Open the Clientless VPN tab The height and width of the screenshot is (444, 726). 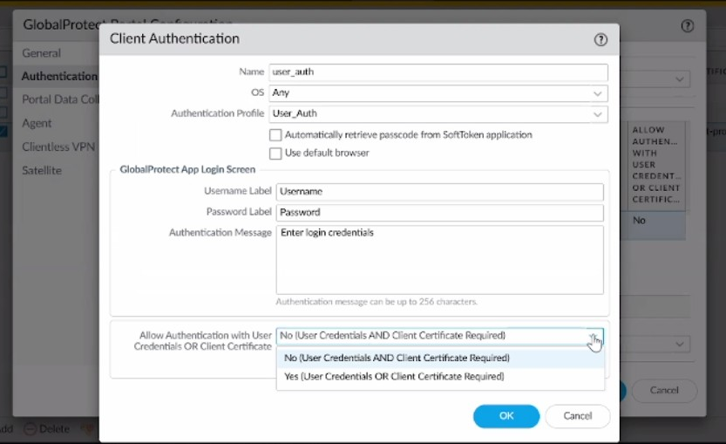tap(58, 147)
